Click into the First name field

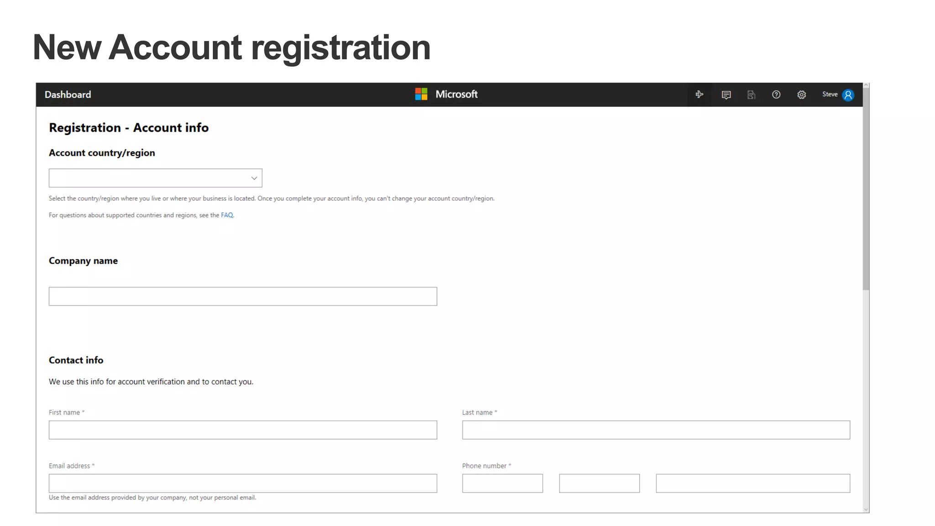(x=243, y=430)
